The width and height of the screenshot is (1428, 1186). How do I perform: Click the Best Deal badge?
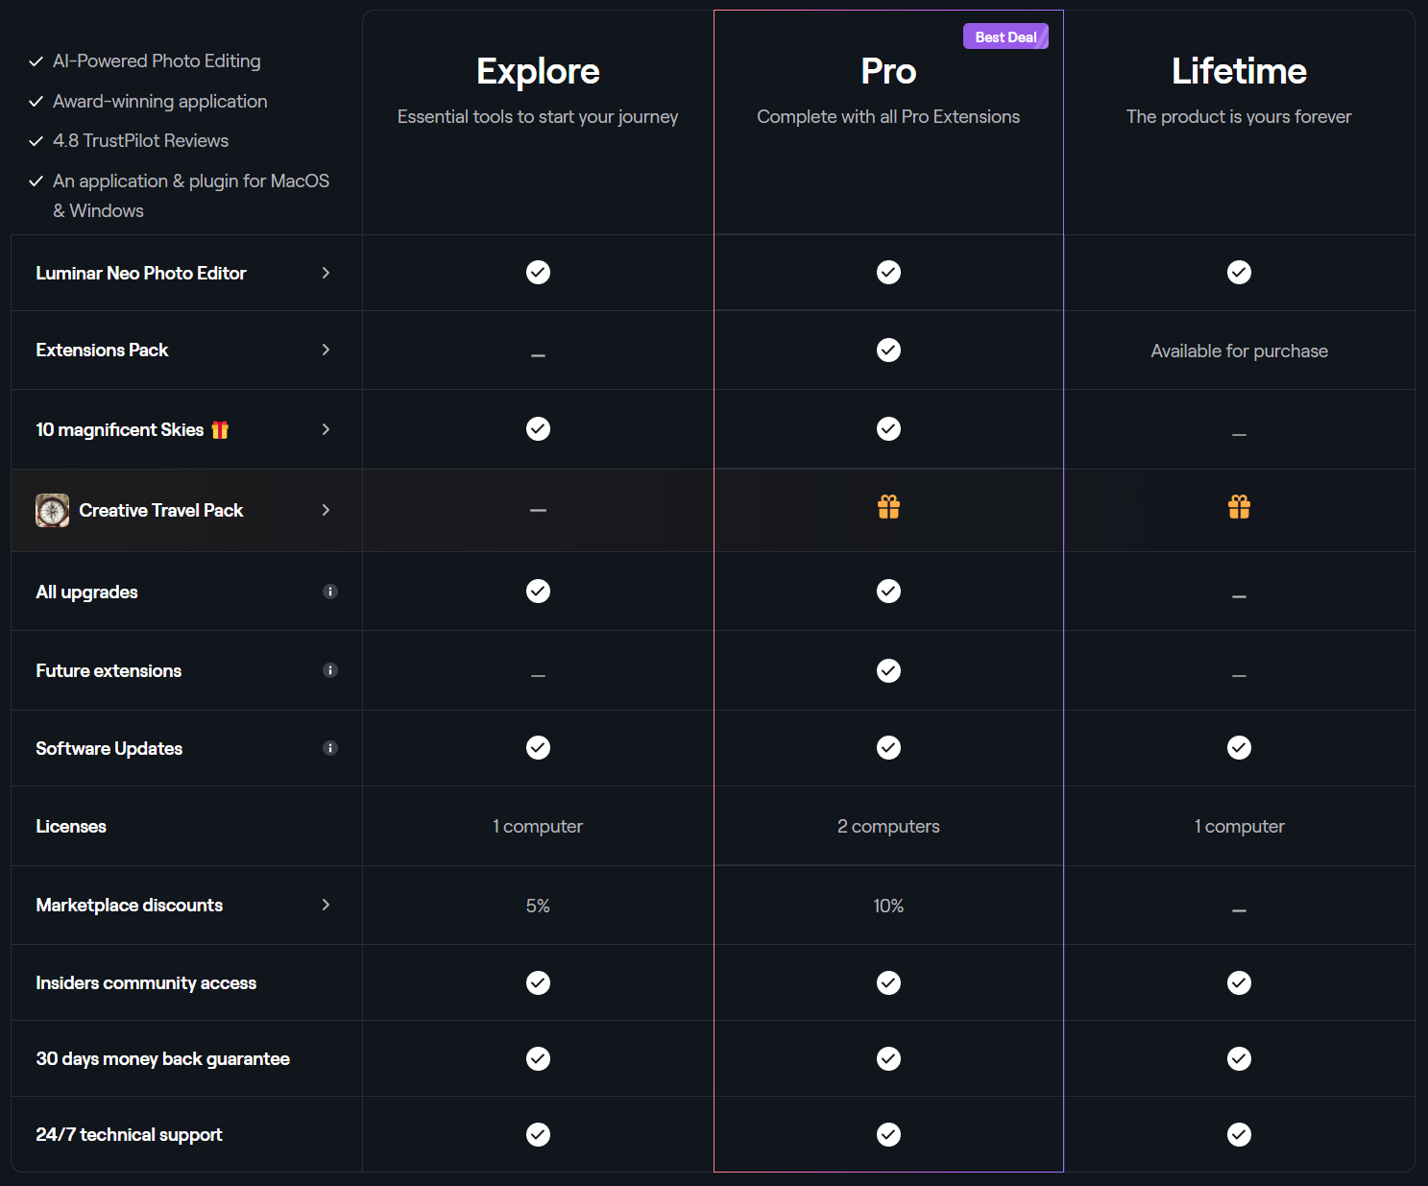[x=1005, y=37]
